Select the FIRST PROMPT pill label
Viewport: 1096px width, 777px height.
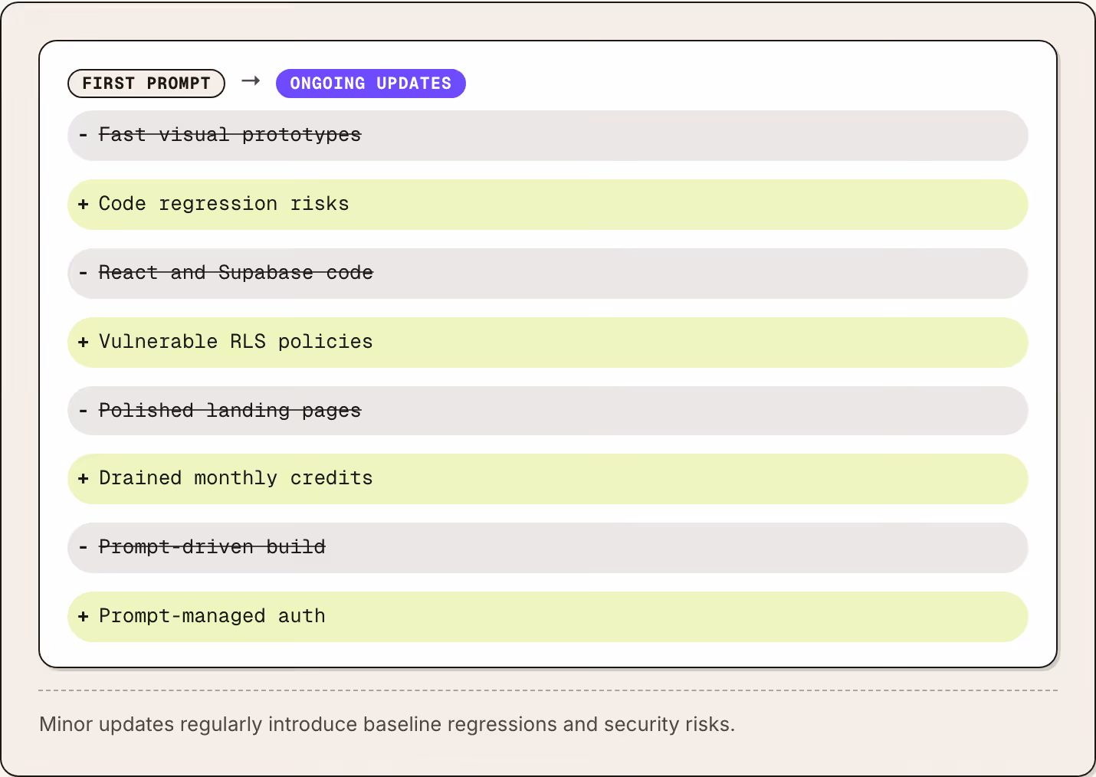tap(146, 84)
